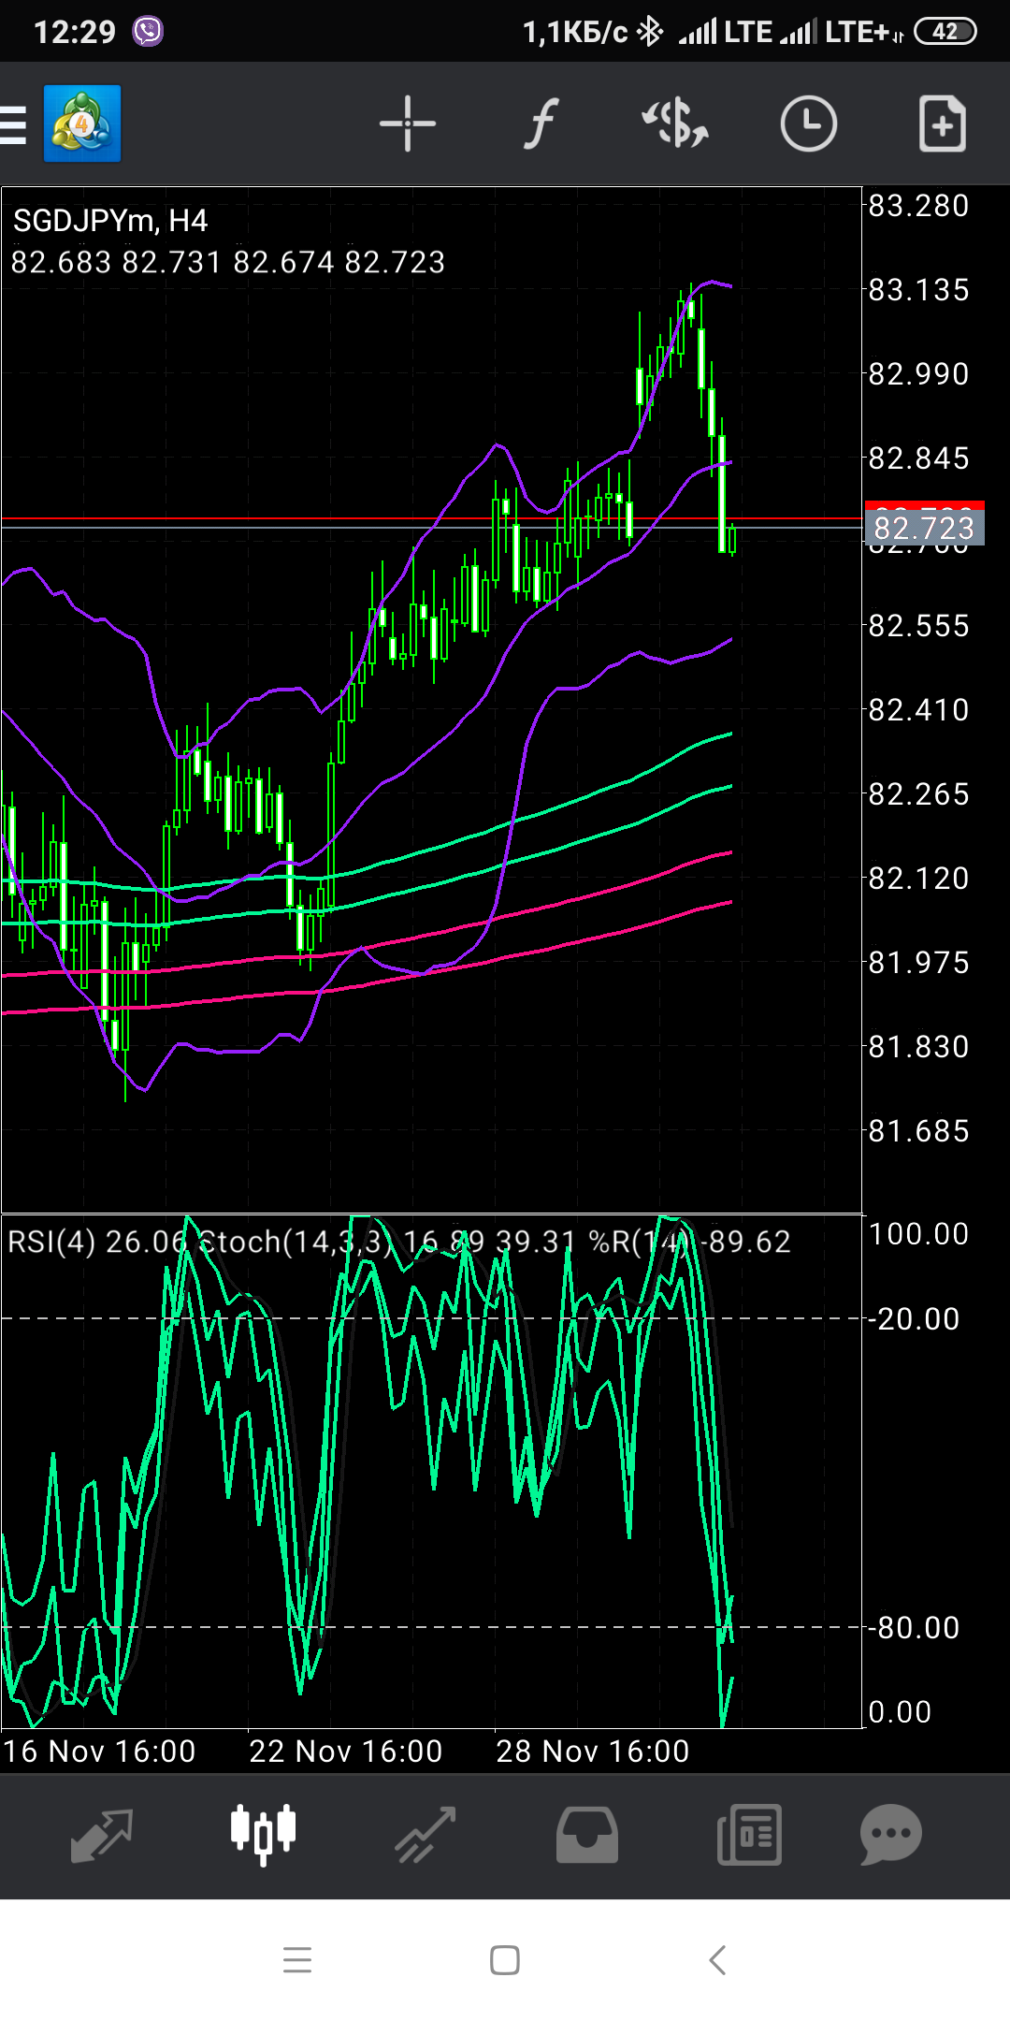Image resolution: width=1010 pixels, height=2021 pixels.
Task: Tap the battery indicator showing 42
Action: [945, 31]
